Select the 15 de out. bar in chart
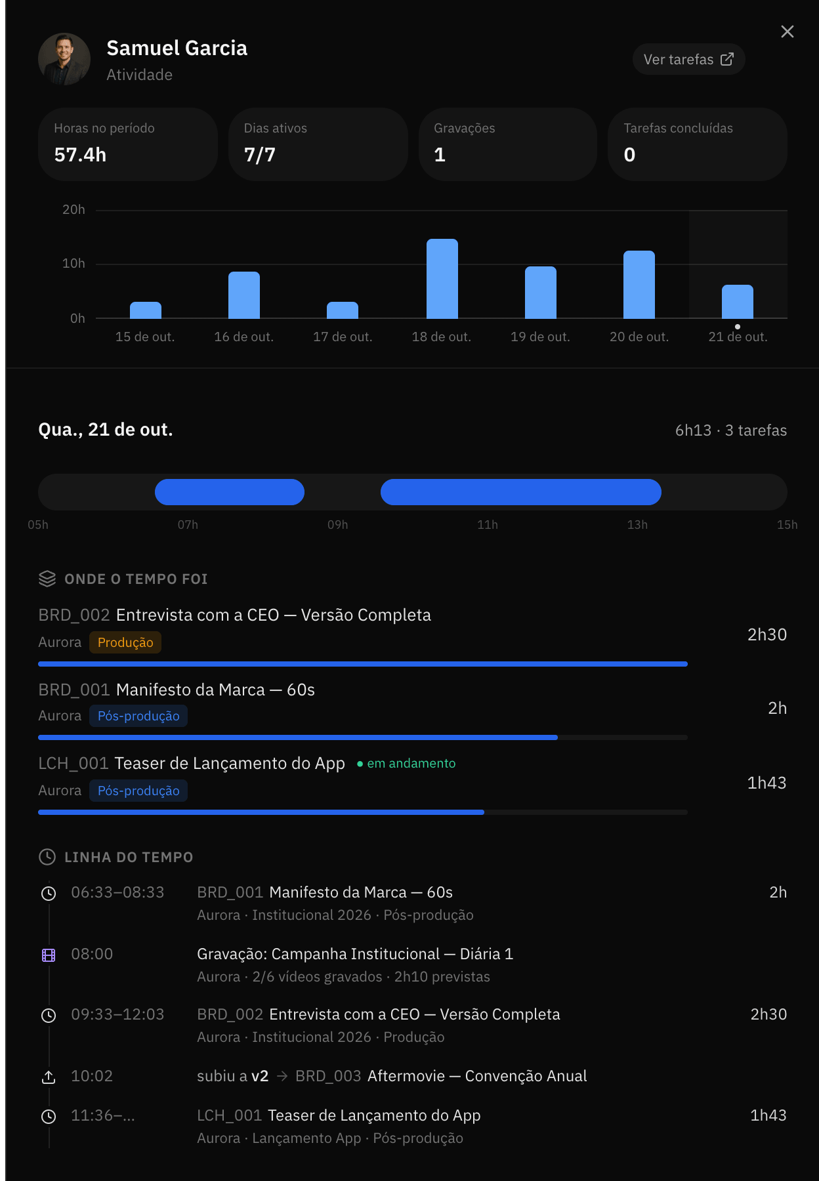 pyautogui.click(x=146, y=310)
